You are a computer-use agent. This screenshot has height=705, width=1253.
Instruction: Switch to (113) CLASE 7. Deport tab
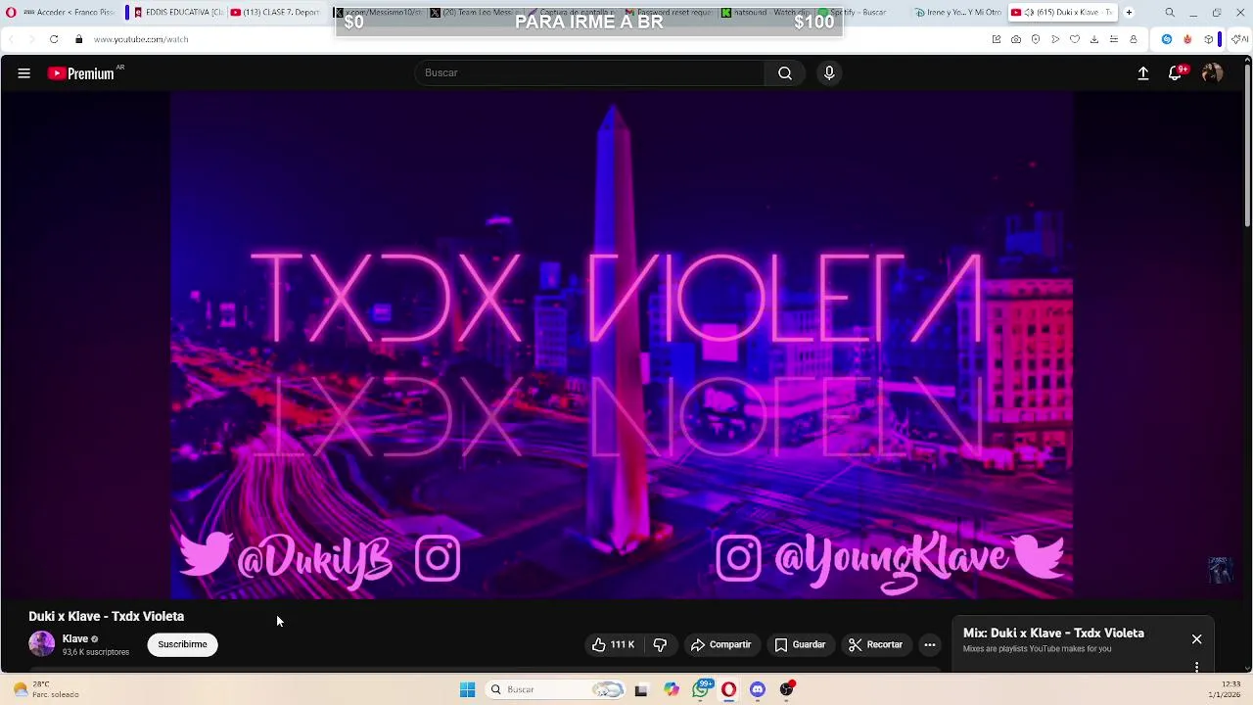pos(275,12)
